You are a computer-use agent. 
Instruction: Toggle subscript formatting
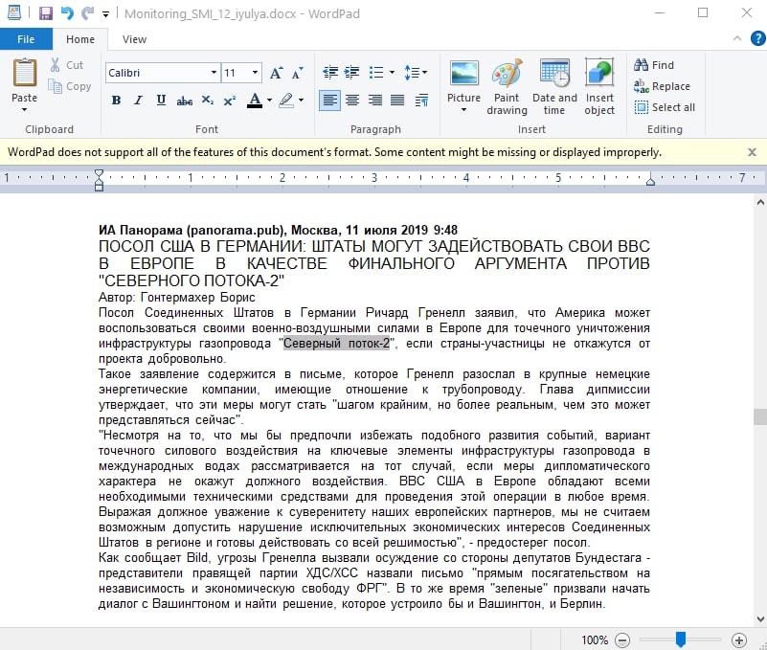coord(208,101)
